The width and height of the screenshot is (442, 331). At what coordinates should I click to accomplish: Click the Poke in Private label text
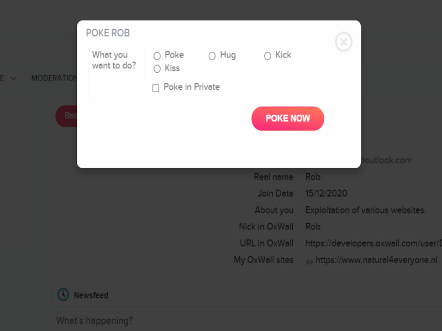coord(192,87)
